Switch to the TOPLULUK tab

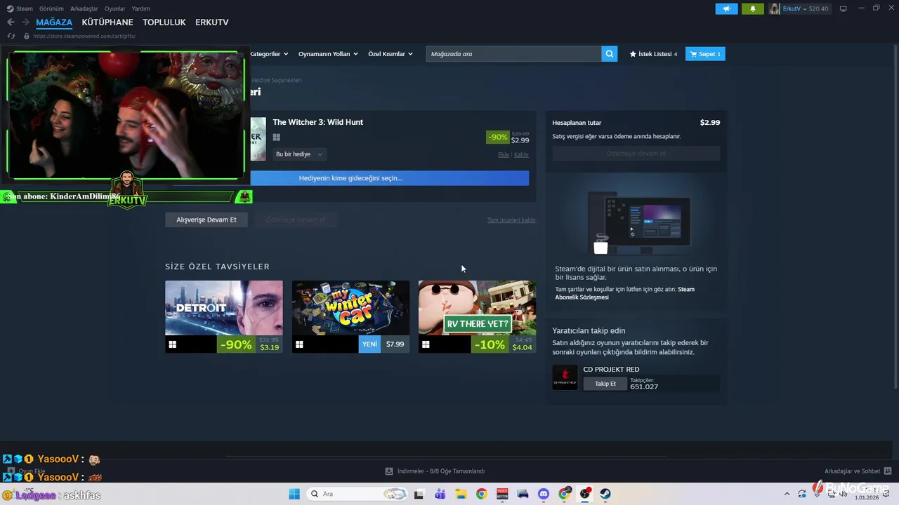[164, 22]
